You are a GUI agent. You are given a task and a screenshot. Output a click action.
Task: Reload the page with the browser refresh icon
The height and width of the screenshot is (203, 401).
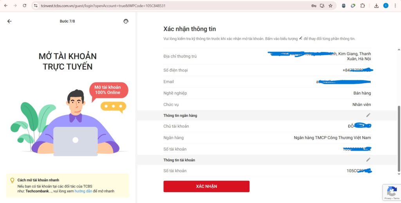(25, 5)
